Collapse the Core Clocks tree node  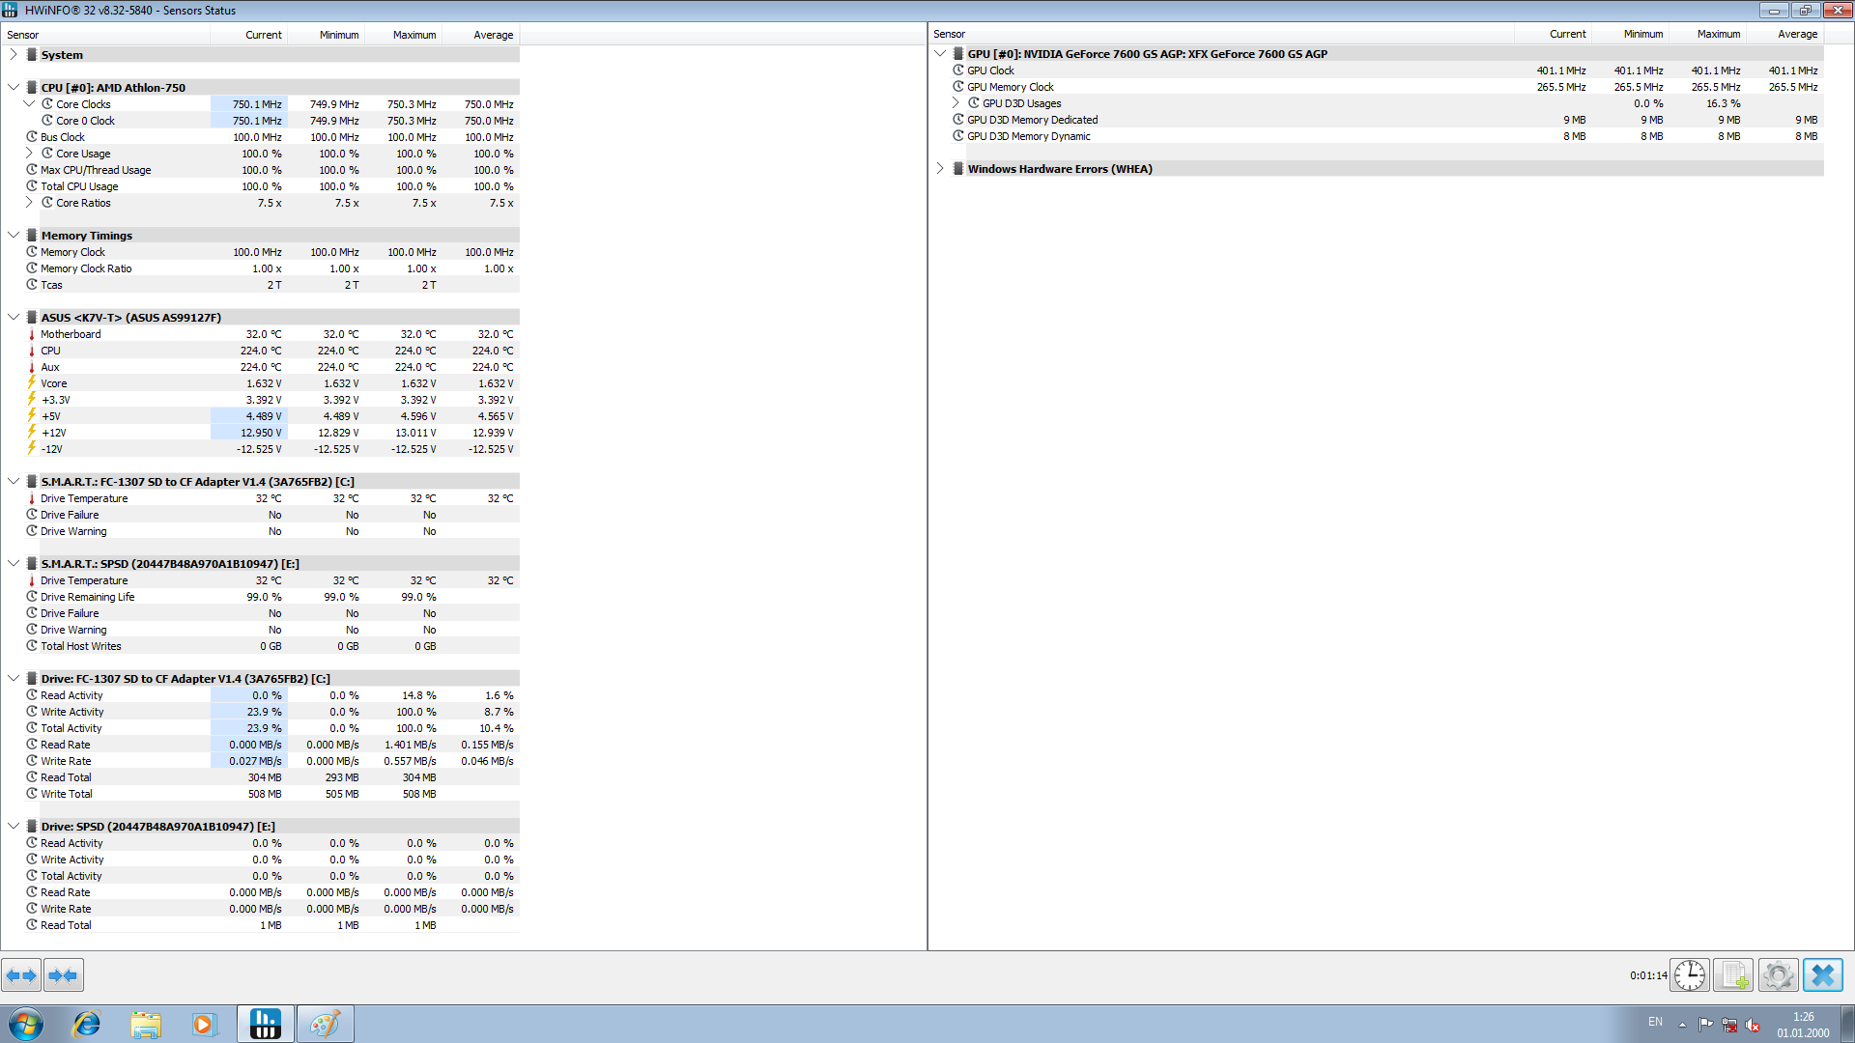click(x=29, y=104)
